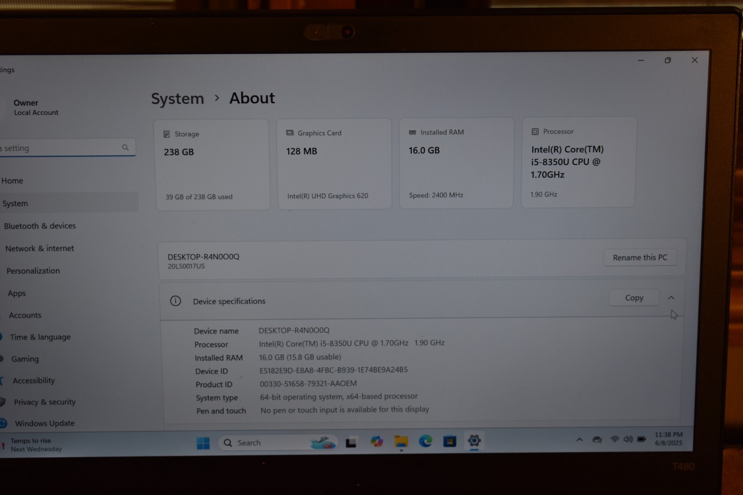Click the battery status tray icon
This screenshot has height=495, width=743.
(x=642, y=439)
